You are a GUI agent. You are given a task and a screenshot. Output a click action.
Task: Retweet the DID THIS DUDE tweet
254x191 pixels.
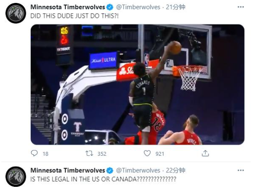point(89,153)
